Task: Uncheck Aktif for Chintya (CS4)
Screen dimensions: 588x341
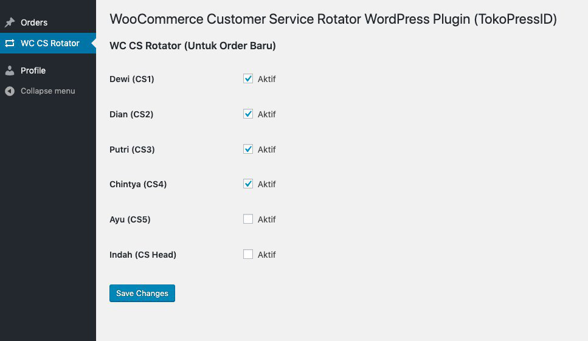Action: (x=248, y=184)
